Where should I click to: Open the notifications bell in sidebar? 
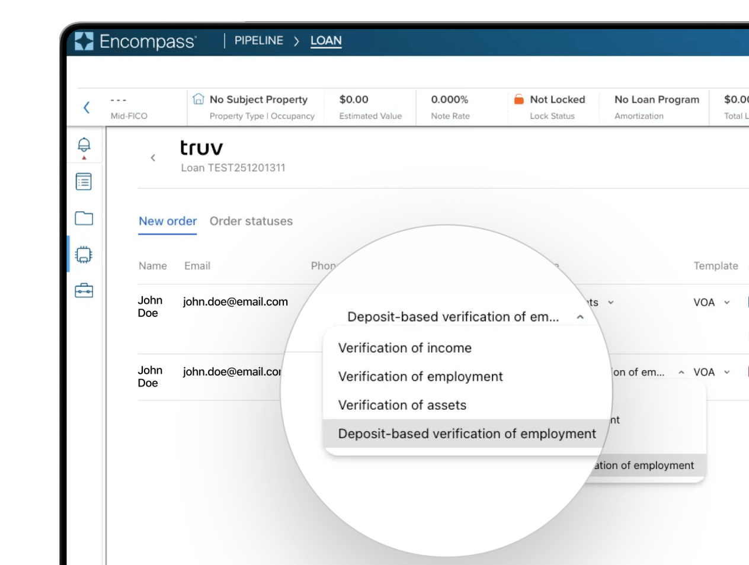pyautogui.click(x=84, y=145)
